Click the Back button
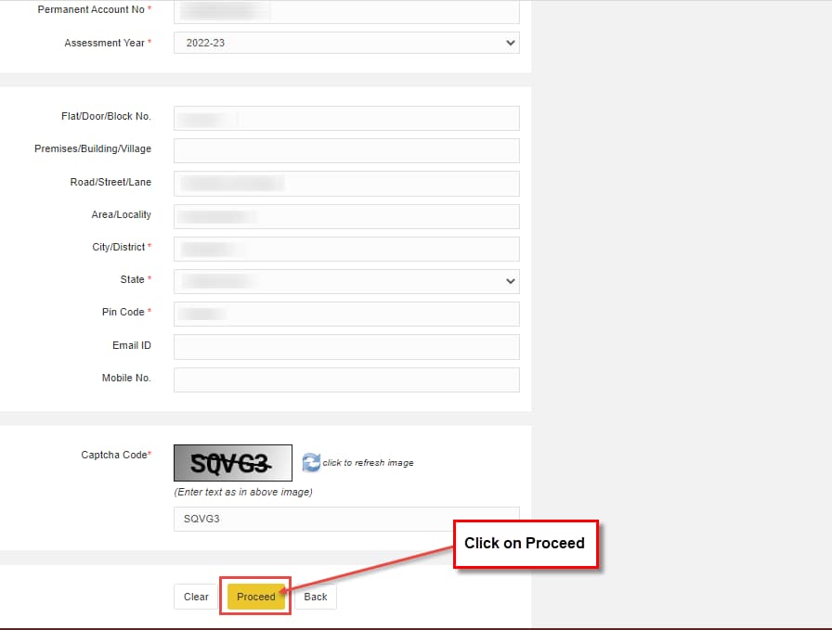This screenshot has width=832, height=630. pyautogui.click(x=315, y=597)
